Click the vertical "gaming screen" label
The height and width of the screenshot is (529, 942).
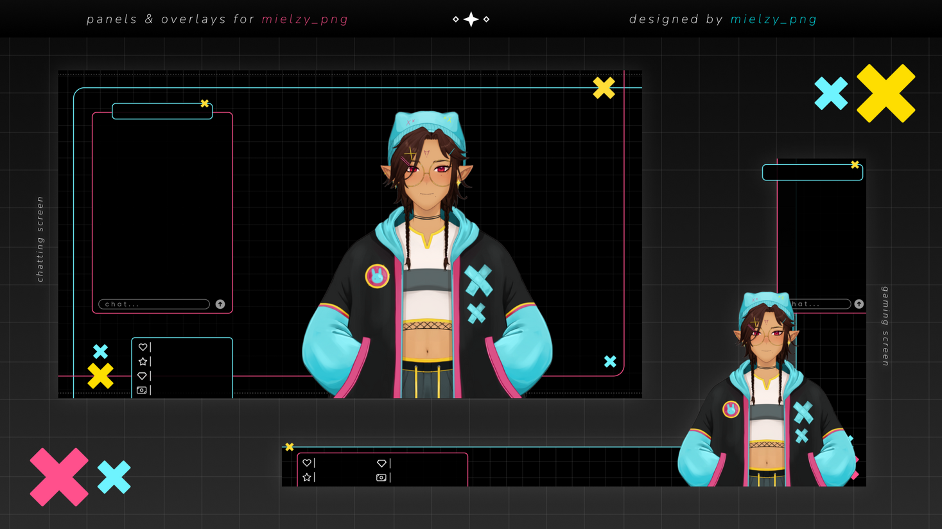[885, 326]
